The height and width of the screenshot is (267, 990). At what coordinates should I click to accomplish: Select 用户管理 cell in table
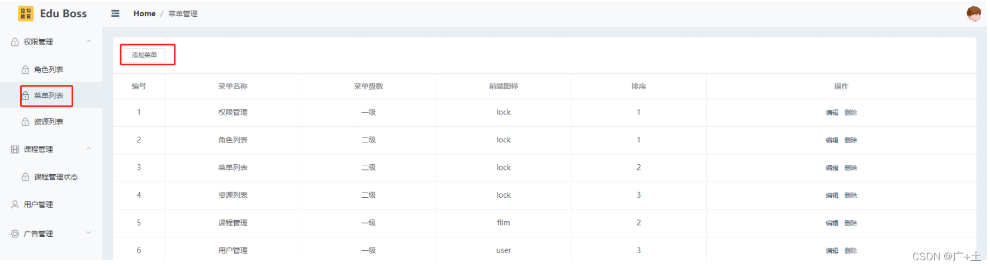coord(233,250)
